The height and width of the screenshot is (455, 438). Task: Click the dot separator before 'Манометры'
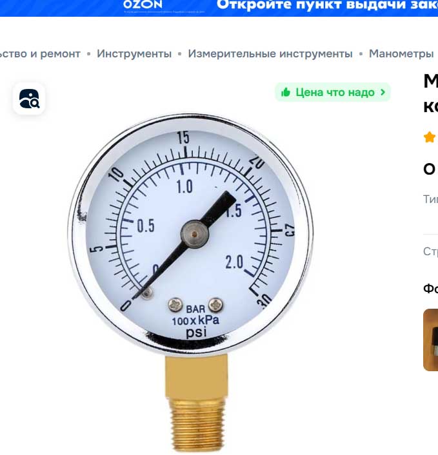pyautogui.click(x=361, y=53)
